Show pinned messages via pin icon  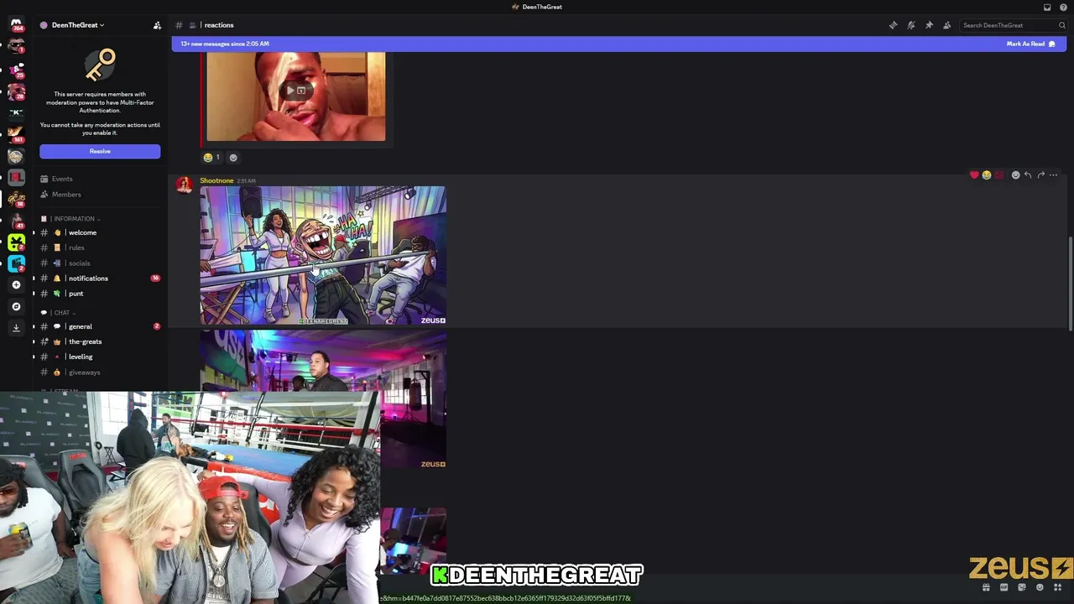[929, 25]
